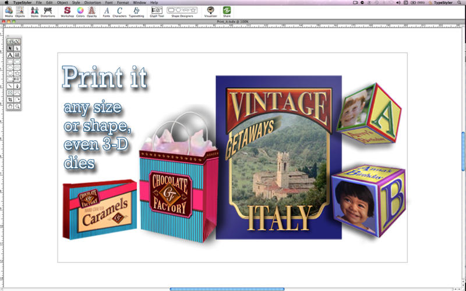Launch the Glyph Tool

click(157, 10)
